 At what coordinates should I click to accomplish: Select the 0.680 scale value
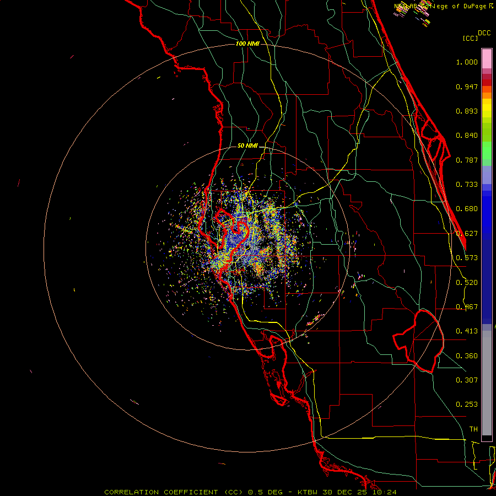point(467,209)
